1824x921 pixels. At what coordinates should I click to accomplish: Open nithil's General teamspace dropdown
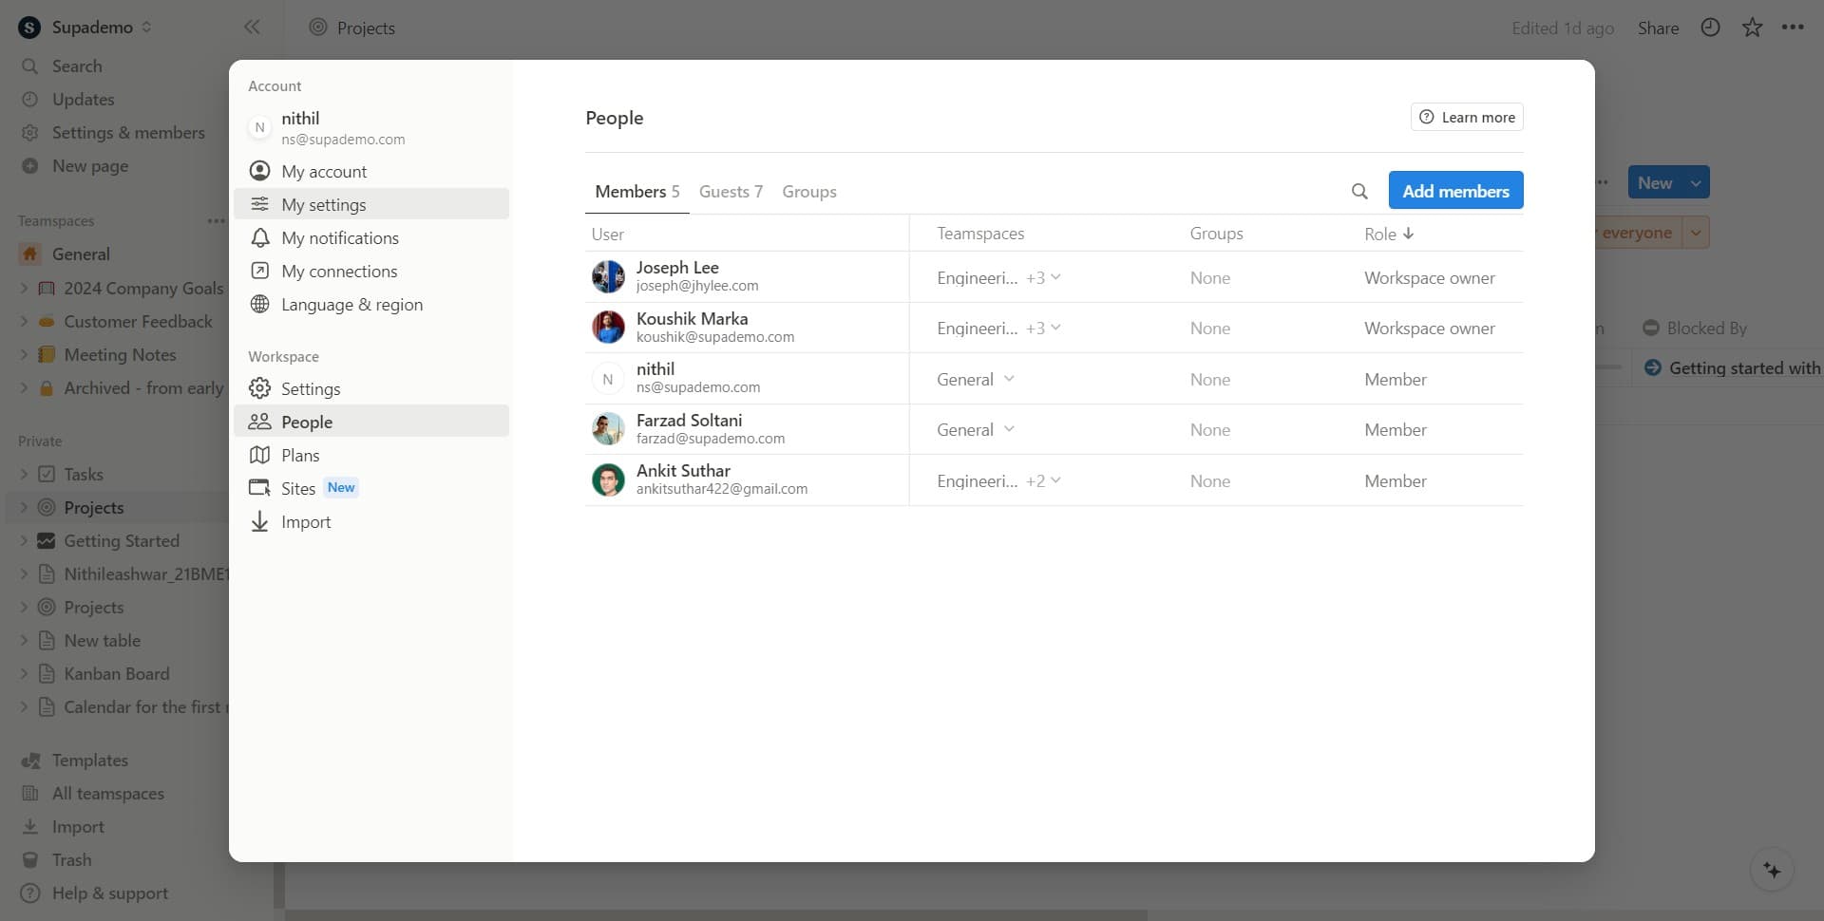(x=1009, y=379)
